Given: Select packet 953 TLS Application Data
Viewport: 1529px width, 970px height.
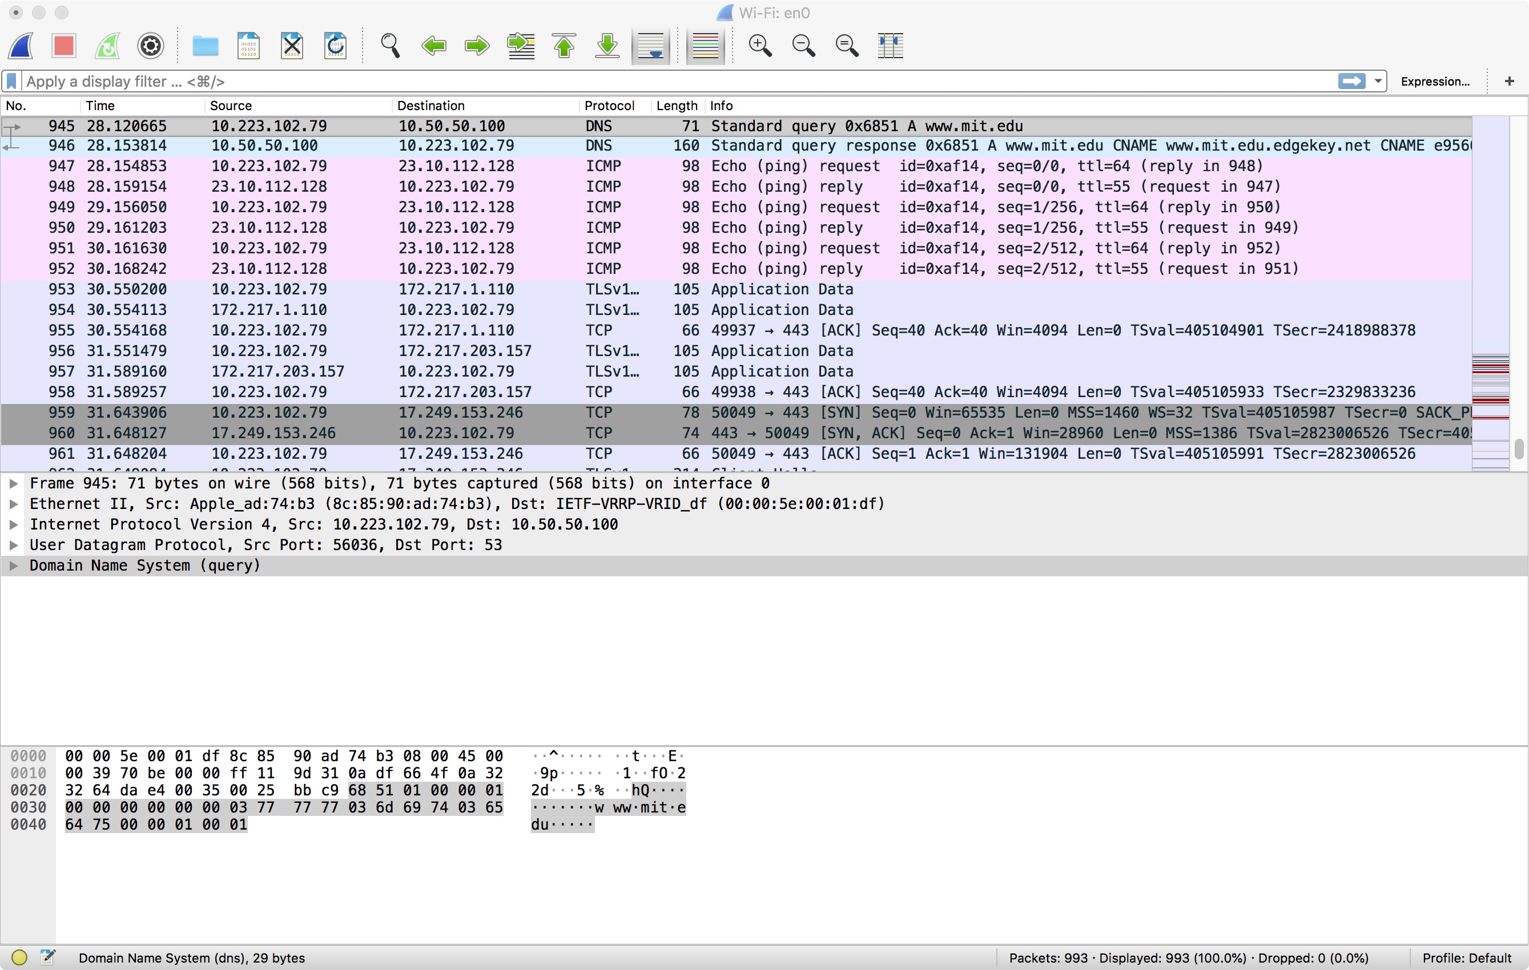Looking at the screenshot, I should point(737,289).
